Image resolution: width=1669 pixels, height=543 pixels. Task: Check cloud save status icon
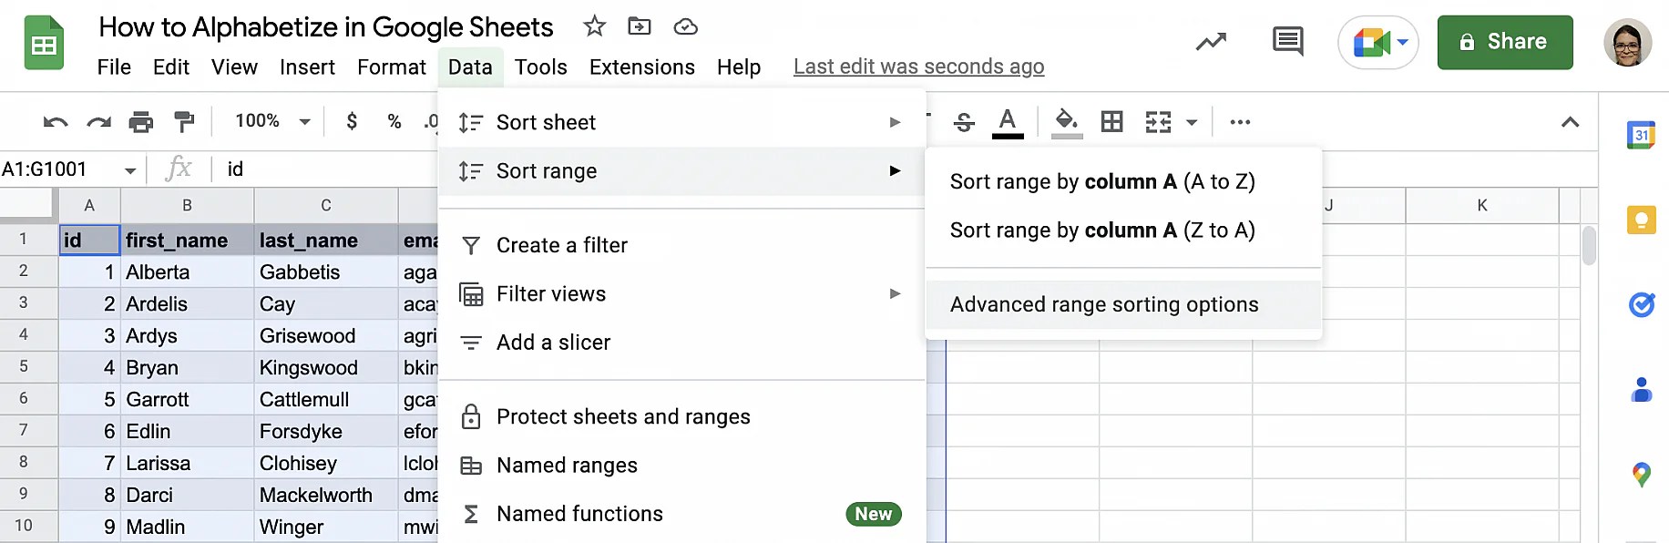(685, 26)
